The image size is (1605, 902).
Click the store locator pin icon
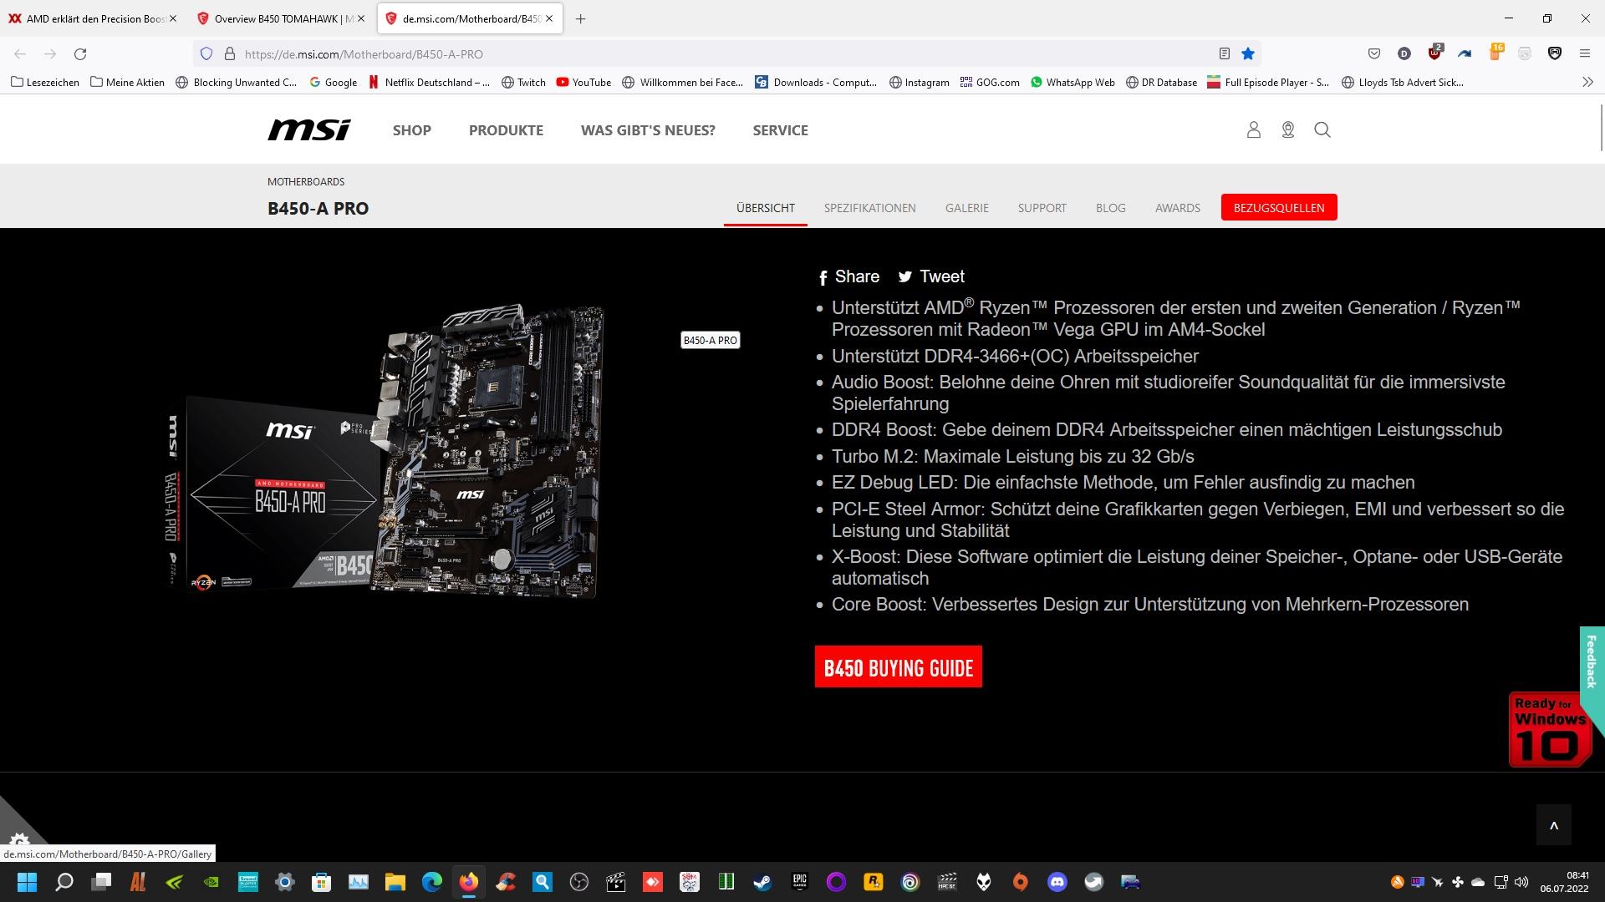pyautogui.click(x=1287, y=129)
